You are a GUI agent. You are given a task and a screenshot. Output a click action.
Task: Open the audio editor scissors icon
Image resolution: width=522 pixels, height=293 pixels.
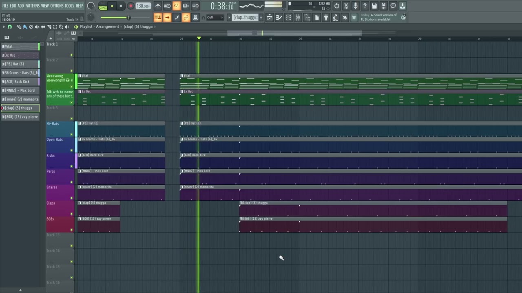pyautogui.click(x=346, y=6)
